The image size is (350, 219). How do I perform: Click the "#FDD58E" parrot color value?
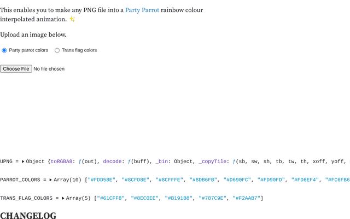[x=102, y=180]
